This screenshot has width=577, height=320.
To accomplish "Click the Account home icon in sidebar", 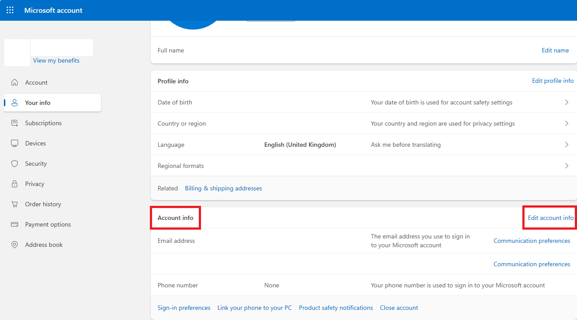I will coord(15,82).
